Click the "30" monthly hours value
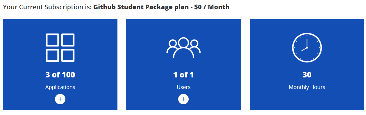Screen dimensions: 366x115 click(307, 75)
